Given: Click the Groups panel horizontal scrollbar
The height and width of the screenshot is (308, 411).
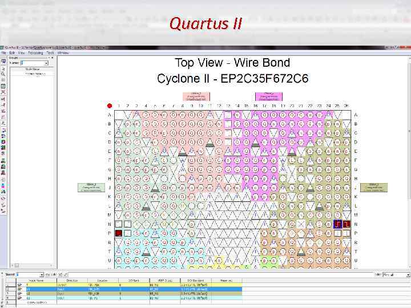Looking at the screenshot, I should [33, 265].
